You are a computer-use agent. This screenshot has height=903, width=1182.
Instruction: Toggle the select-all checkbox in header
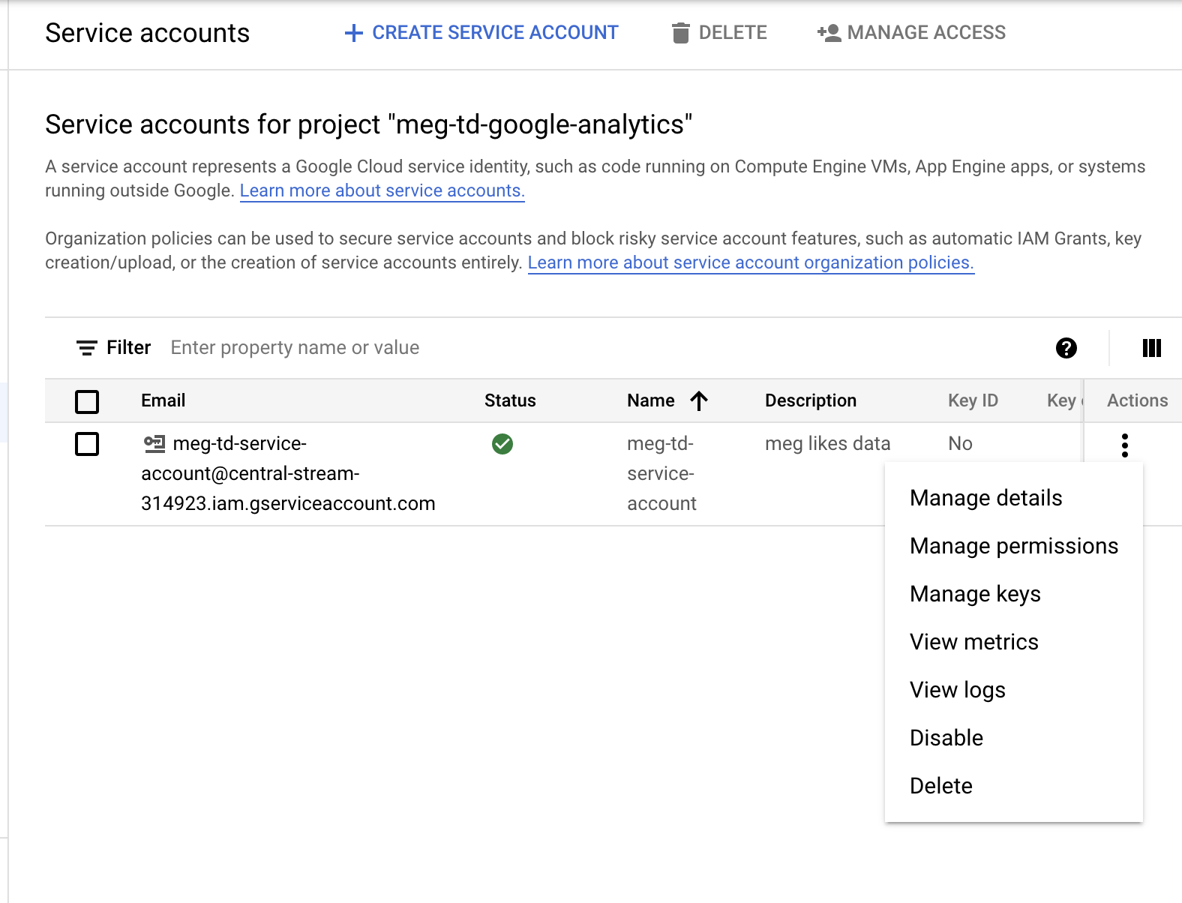pos(87,401)
